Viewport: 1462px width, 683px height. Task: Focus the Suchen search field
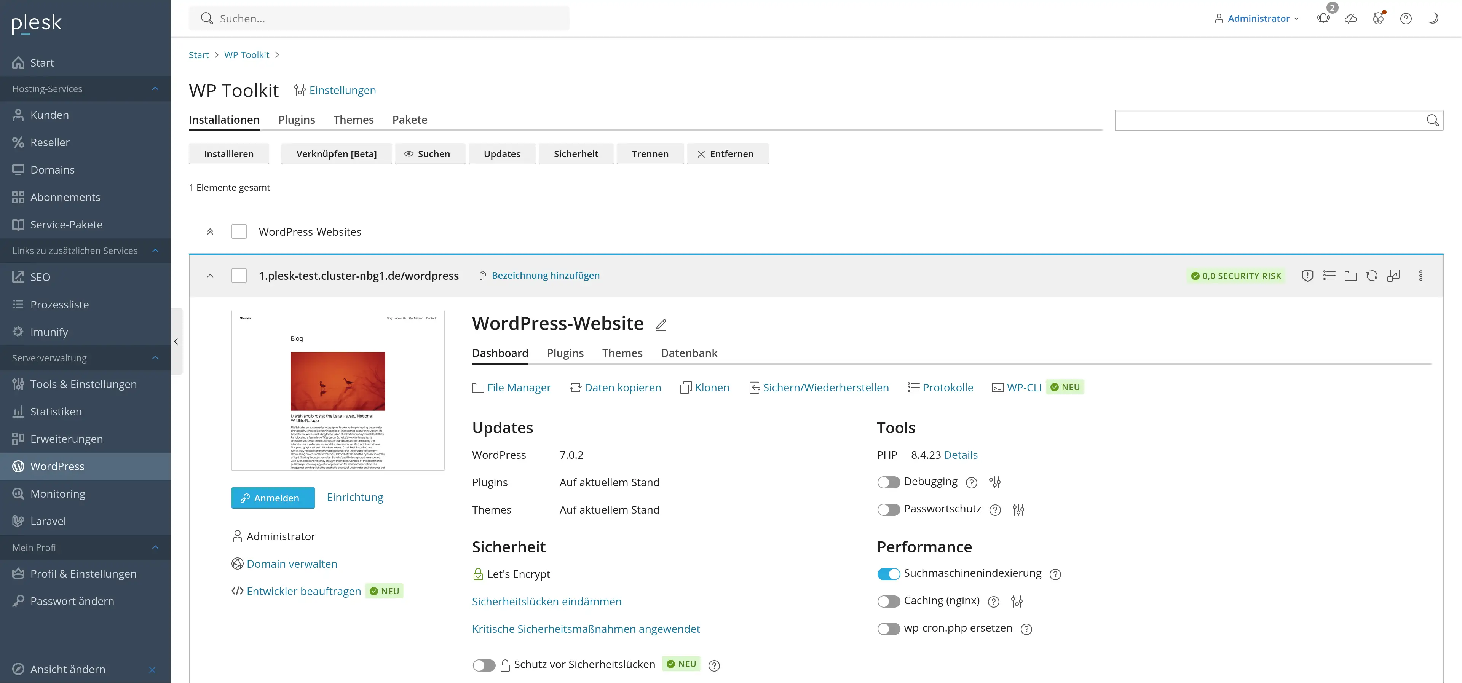pyautogui.click(x=379, y=18)
